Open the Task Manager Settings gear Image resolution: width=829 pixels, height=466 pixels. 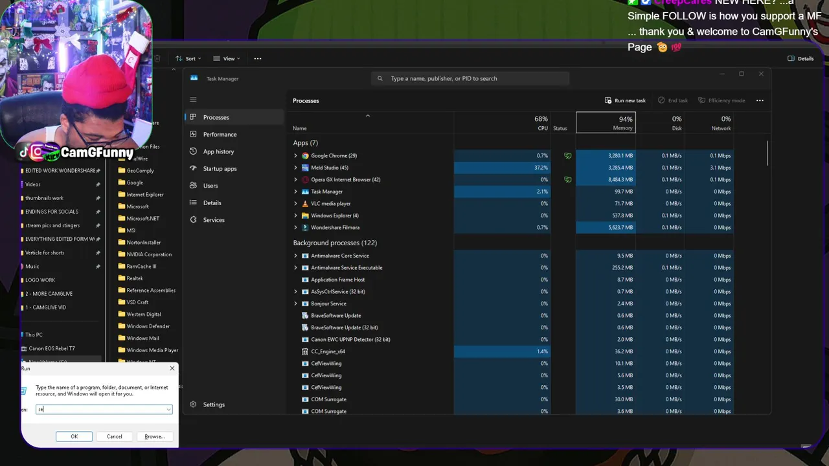click(x=193, y=405)
